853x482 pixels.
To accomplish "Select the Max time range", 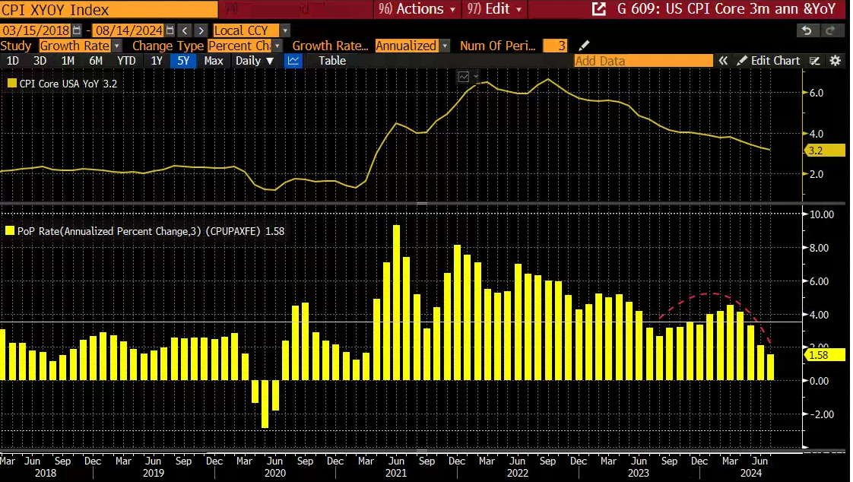I will pyautogui.click(x=214, y=61).
